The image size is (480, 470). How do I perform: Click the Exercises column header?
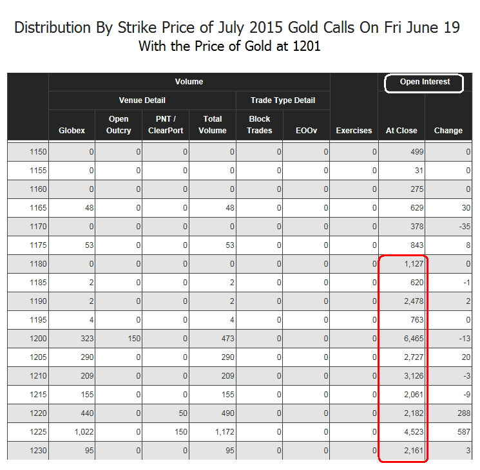coord(354,130)
